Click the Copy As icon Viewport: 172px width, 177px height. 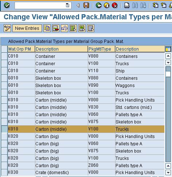point(47,28)
